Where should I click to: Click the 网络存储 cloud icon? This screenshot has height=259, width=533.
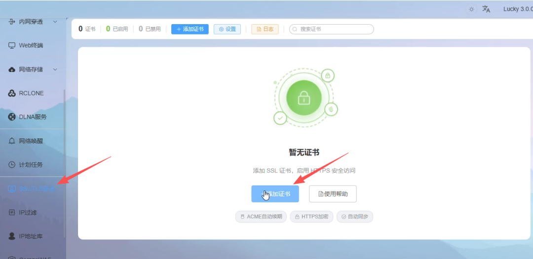pyautogui.click(x=12, y=69)
